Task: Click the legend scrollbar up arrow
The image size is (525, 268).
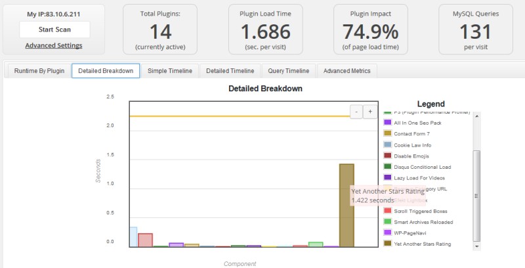Action: point(476,116)
